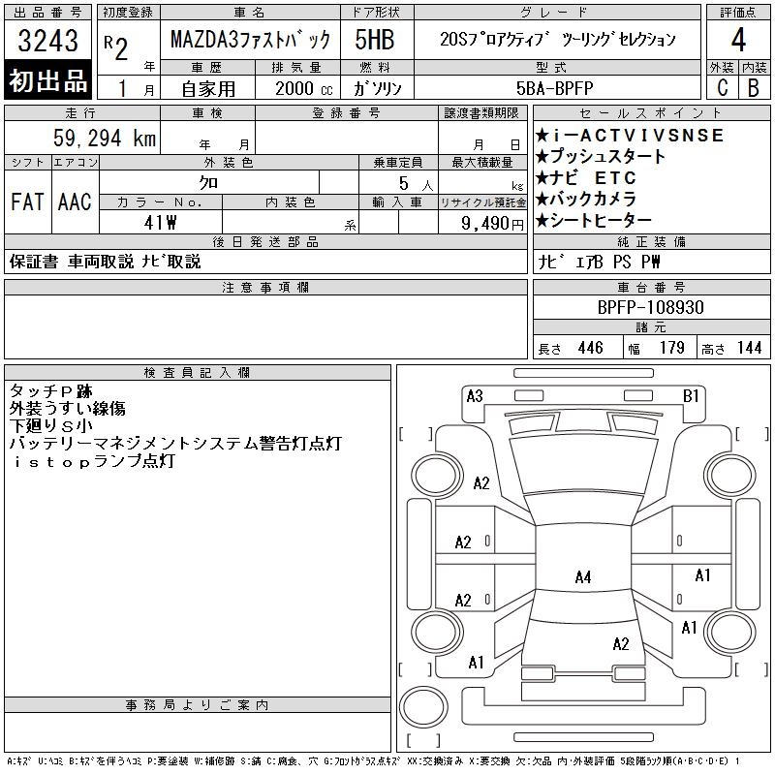
Task: Click the spare tire circle on diagram
Action: 423,707
